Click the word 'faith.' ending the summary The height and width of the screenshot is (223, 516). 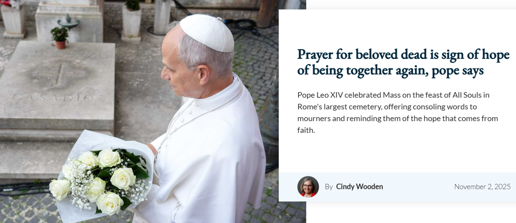306,130
